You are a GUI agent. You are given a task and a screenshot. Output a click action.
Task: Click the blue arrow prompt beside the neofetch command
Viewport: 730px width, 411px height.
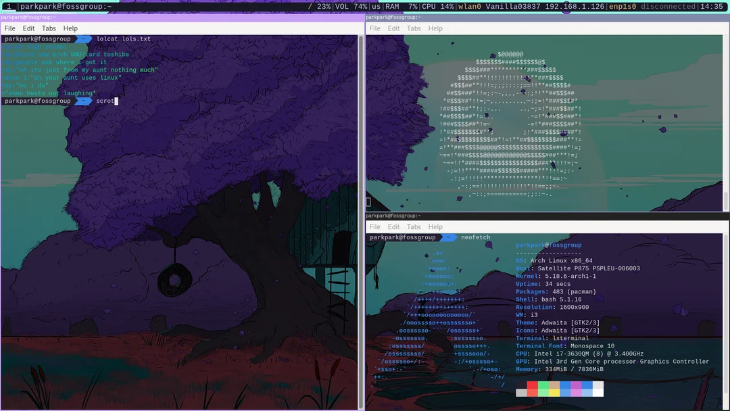[447, 237]
